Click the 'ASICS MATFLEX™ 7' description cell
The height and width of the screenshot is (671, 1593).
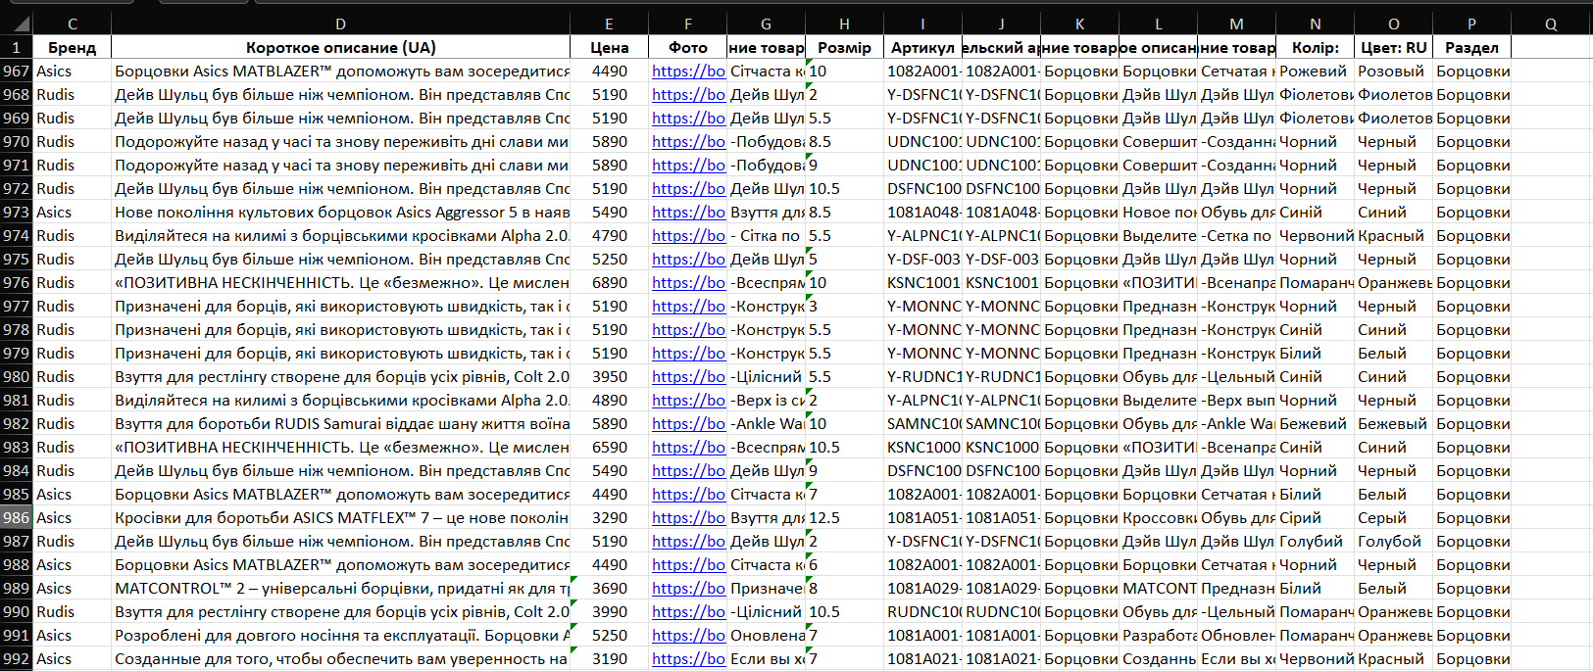coord(340,517)
